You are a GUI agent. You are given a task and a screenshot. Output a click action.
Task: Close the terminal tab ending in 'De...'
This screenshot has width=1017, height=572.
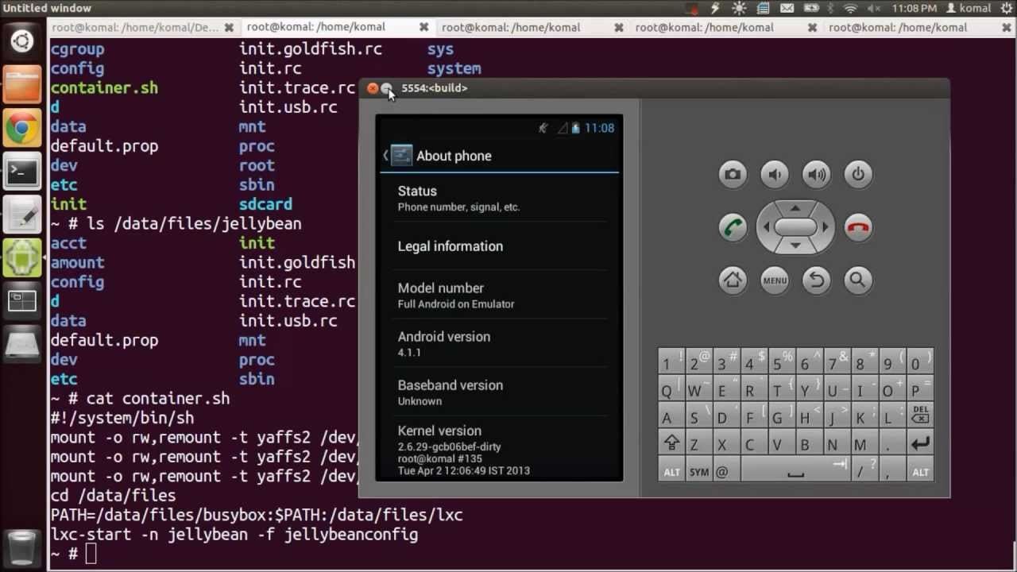coord(229,27)
